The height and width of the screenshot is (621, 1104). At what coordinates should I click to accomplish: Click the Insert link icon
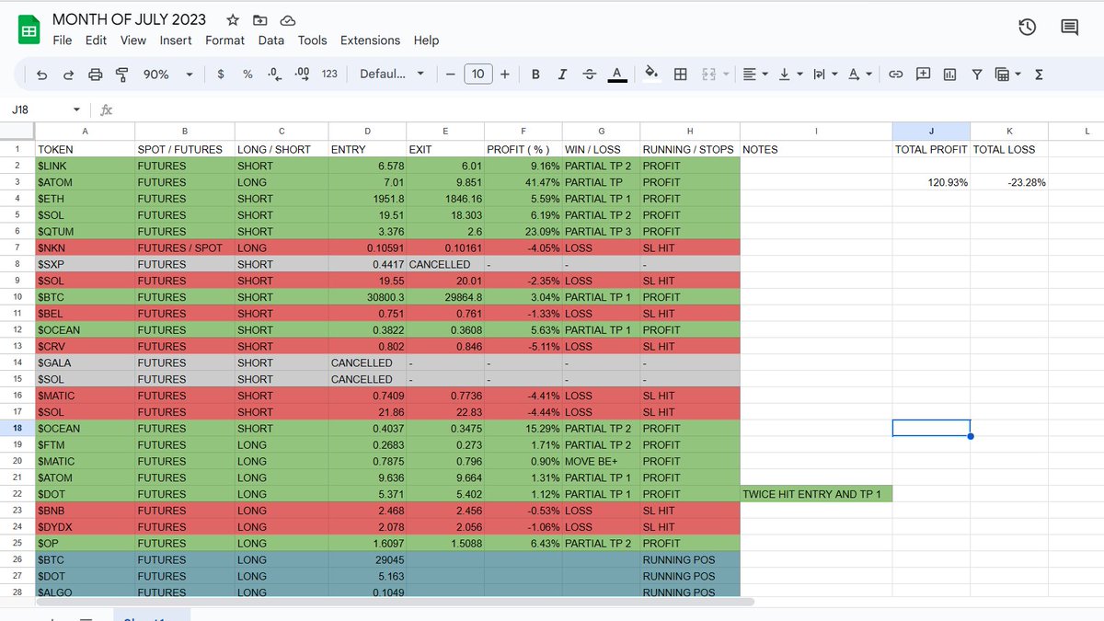tap(895, 75)
